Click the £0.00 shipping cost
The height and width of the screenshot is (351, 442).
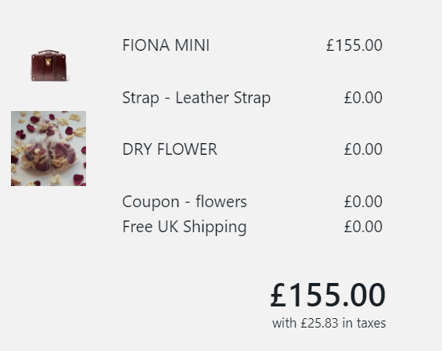pos(363,227)
